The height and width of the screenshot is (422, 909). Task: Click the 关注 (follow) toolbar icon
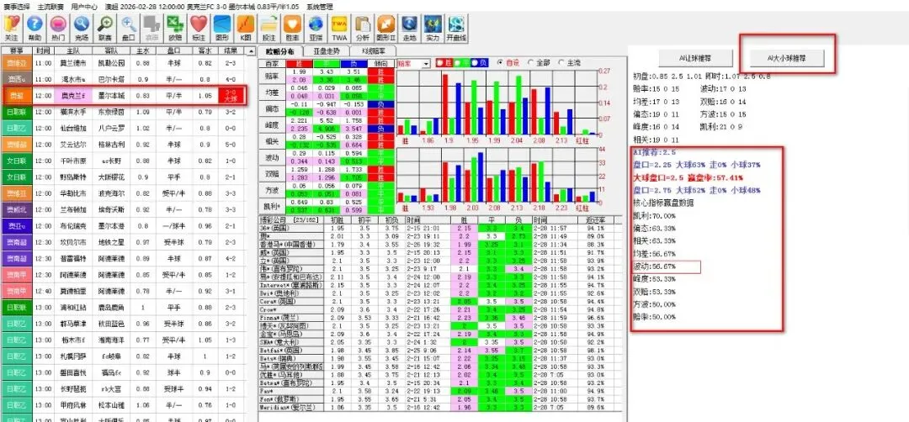(12, 28)
